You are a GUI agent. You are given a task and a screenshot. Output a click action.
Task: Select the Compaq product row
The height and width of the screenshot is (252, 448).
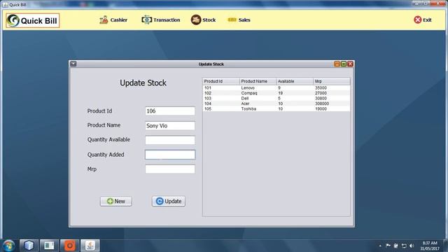click(x=276, y=93)
